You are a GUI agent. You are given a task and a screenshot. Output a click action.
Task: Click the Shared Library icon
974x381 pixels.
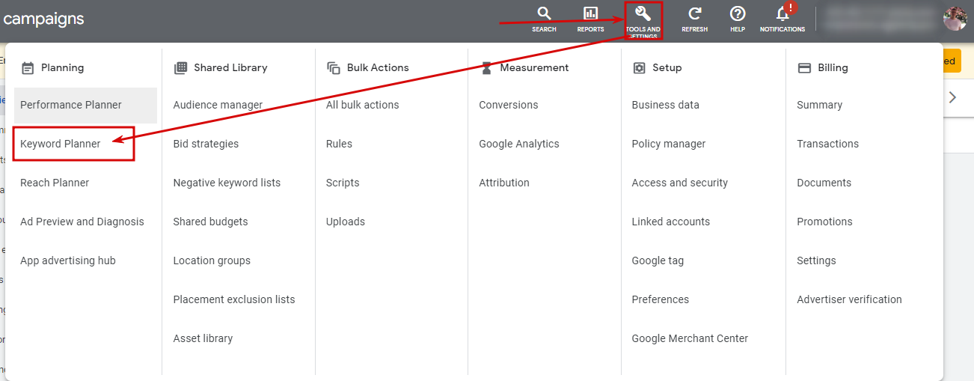(180, 68)
